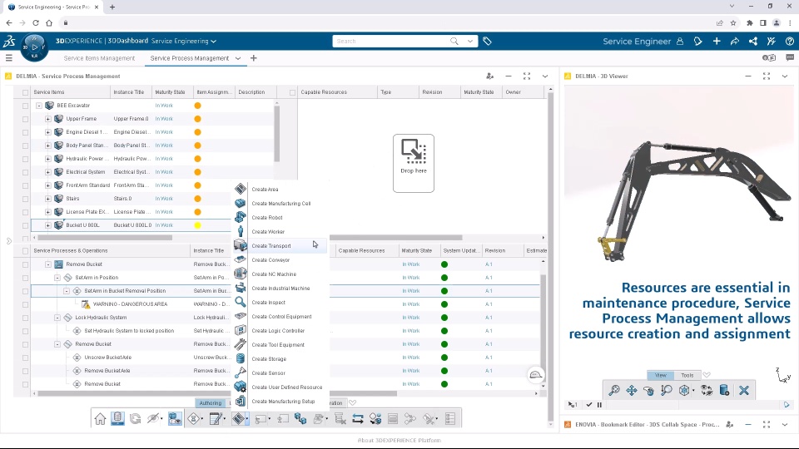Tick the checkbox for Lock Hydraulic System row
Image resolution: width=799 pixels, height=449 pixels.
(26, 318)
